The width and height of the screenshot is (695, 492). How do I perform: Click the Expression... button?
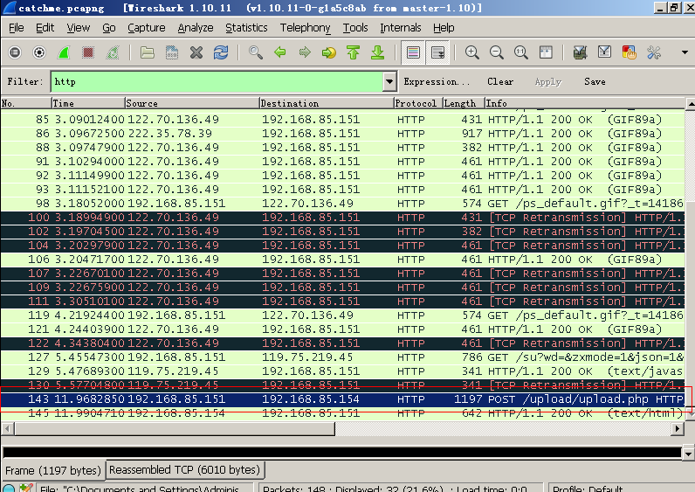point(437,81)
